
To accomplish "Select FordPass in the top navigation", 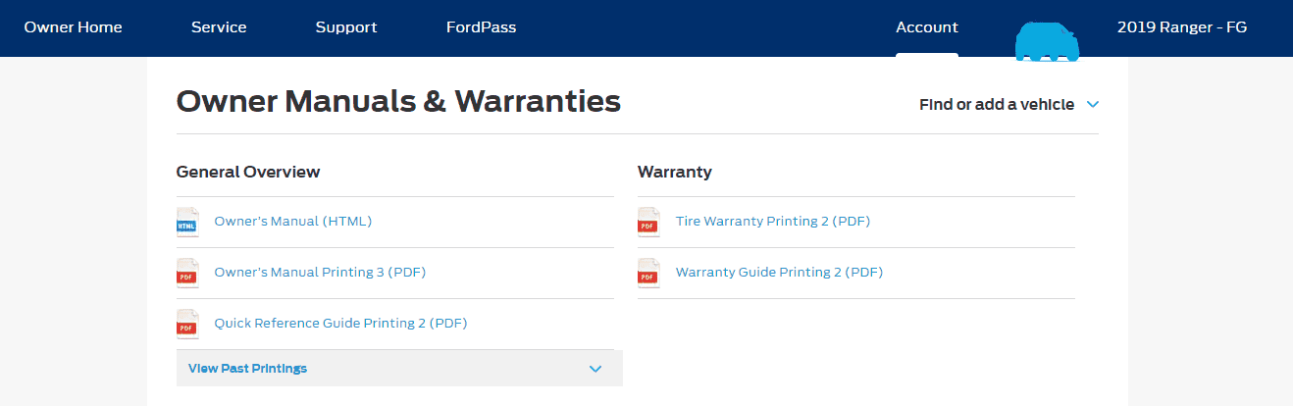I will [481, 27].
